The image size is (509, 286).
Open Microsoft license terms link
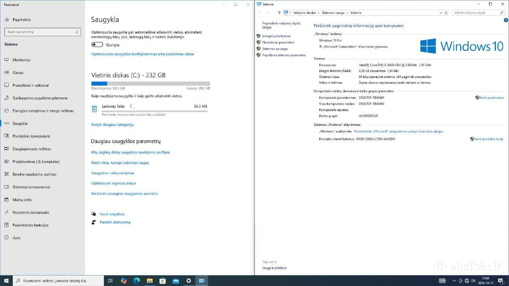click(x=399, y=131)
